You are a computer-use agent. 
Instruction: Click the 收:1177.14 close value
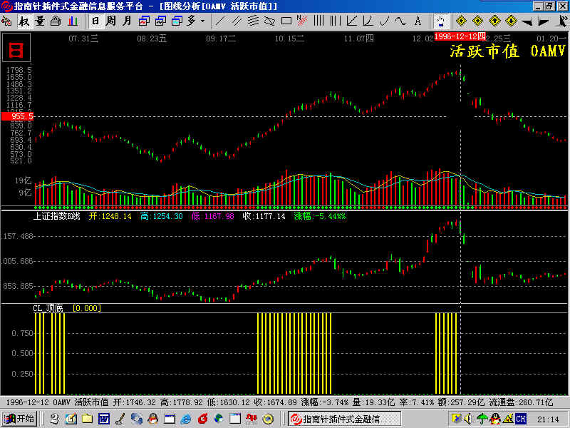[x=264, y=216]
